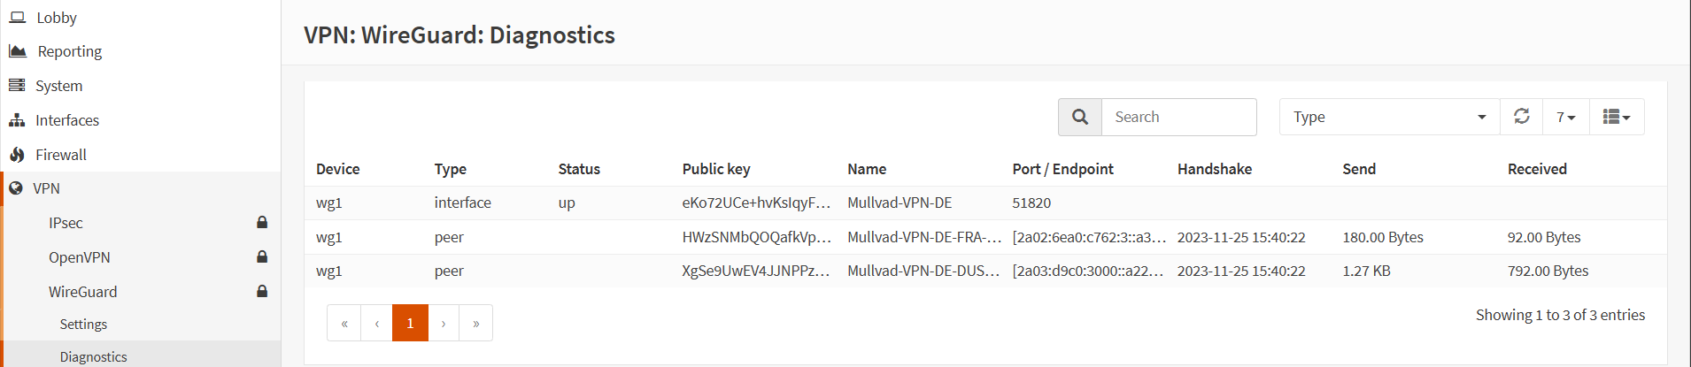Go to the first page arrow
Image resolution: width=1691 pixels, height=367 pixels.
(x=344, y=323)
